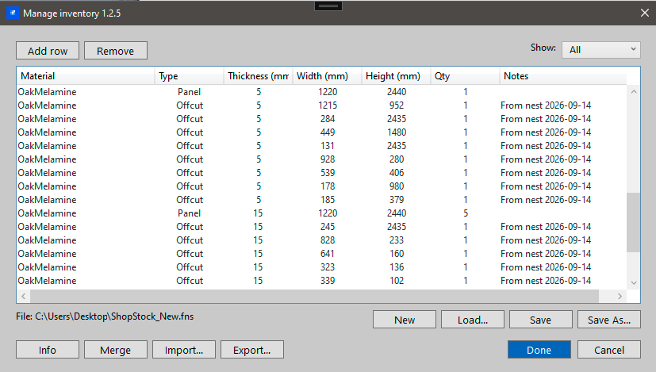The height and width of the screenshot is (372, 656).
Task: Click height value 102
Action: (x=397, y=280)
